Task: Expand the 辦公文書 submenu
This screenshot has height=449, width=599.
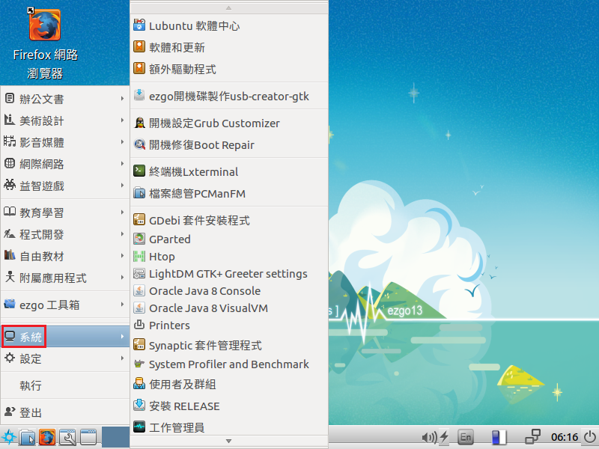Action: 65,99
